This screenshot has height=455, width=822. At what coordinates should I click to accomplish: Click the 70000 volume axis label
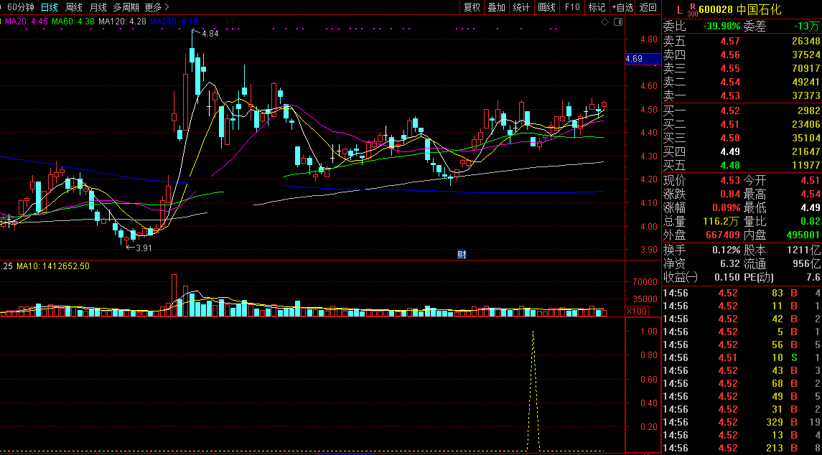[645, 281]
